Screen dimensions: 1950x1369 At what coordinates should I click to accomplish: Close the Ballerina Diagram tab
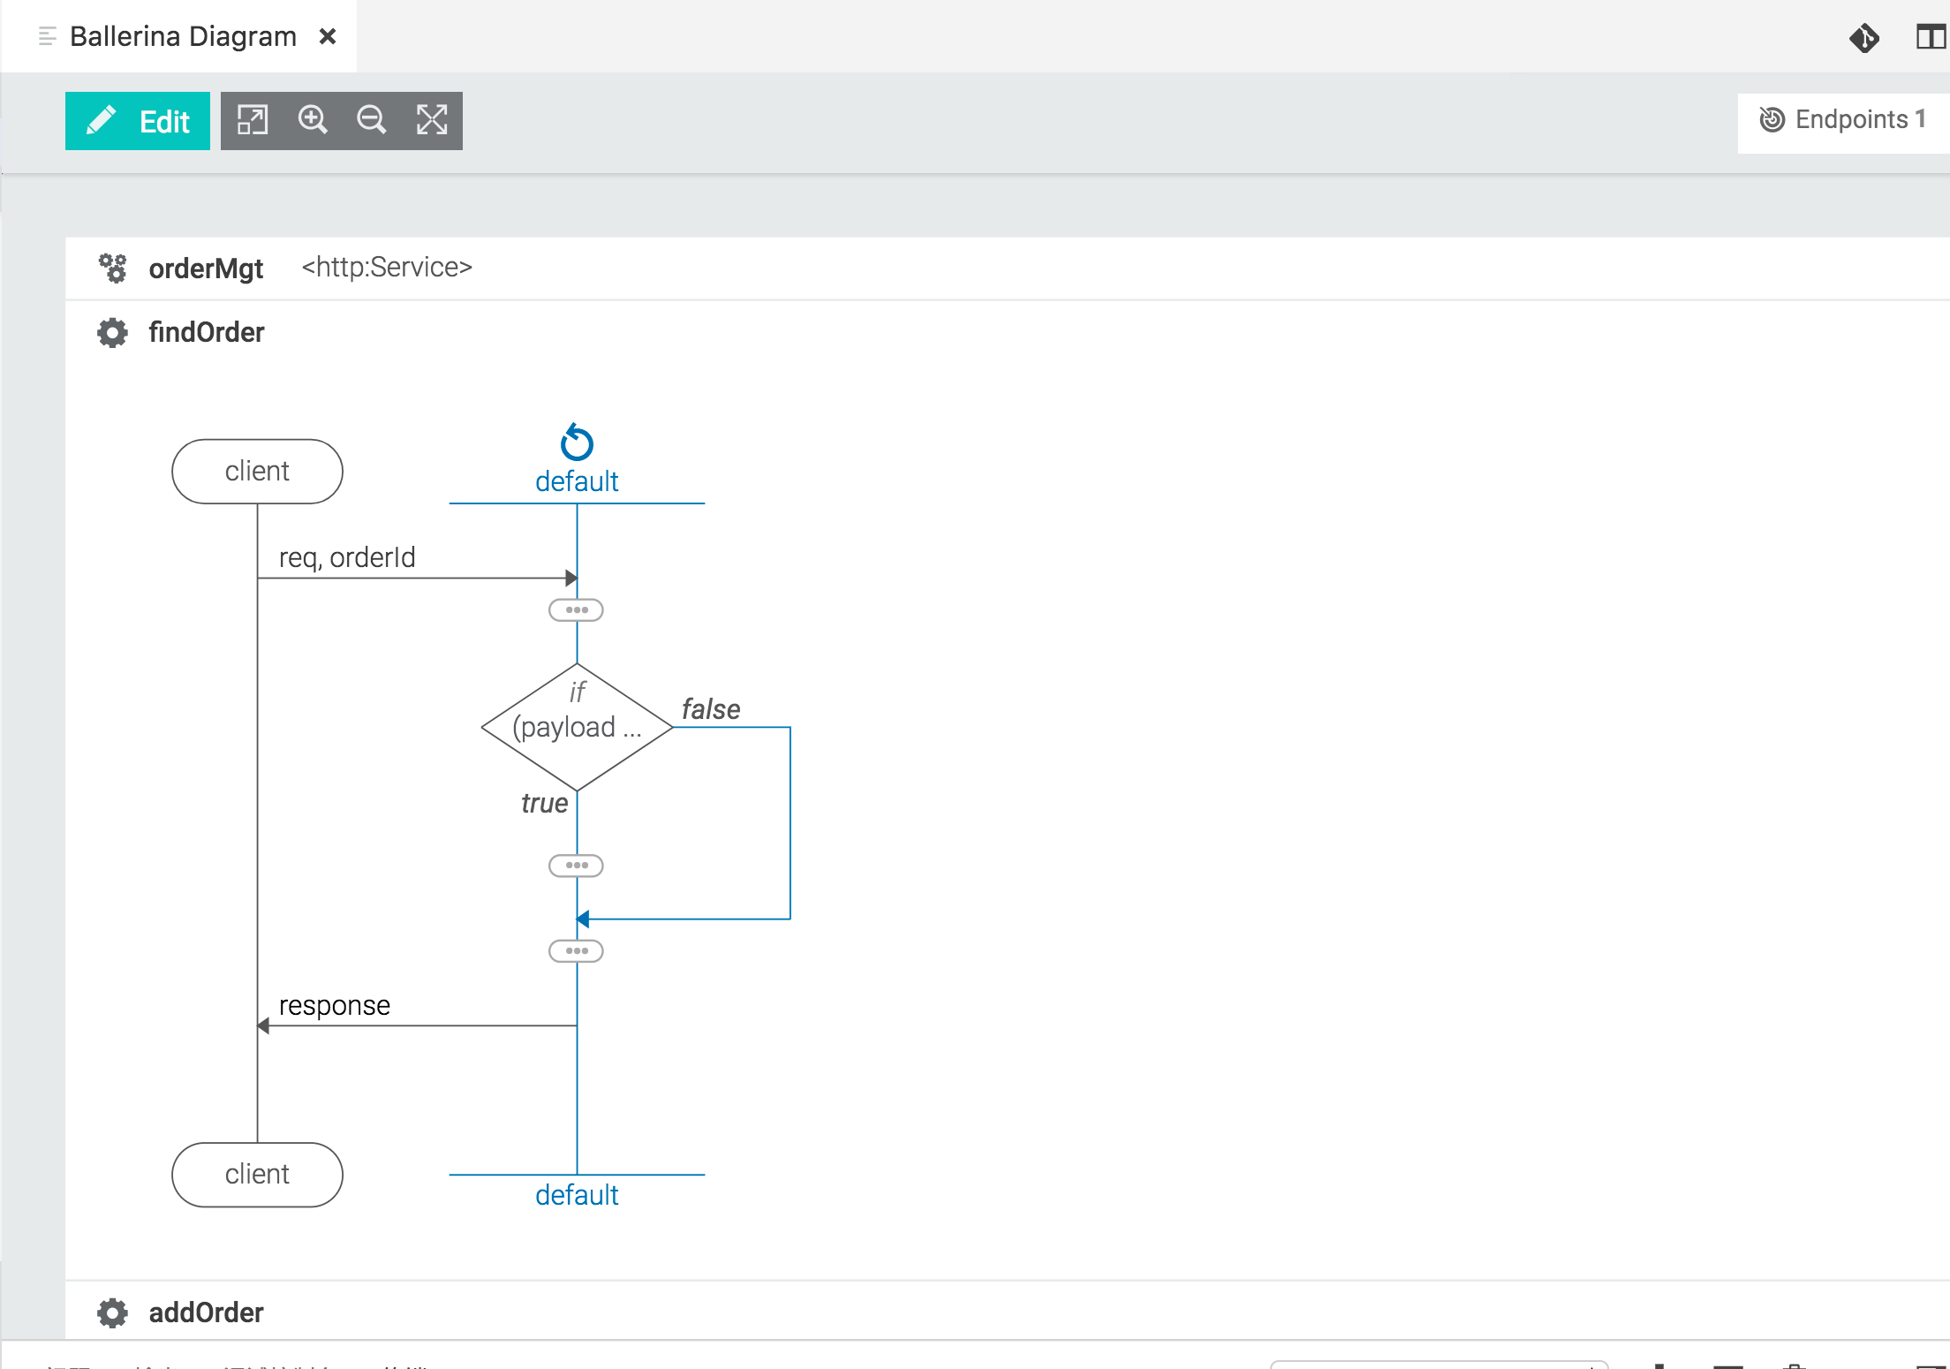[328, 36]
